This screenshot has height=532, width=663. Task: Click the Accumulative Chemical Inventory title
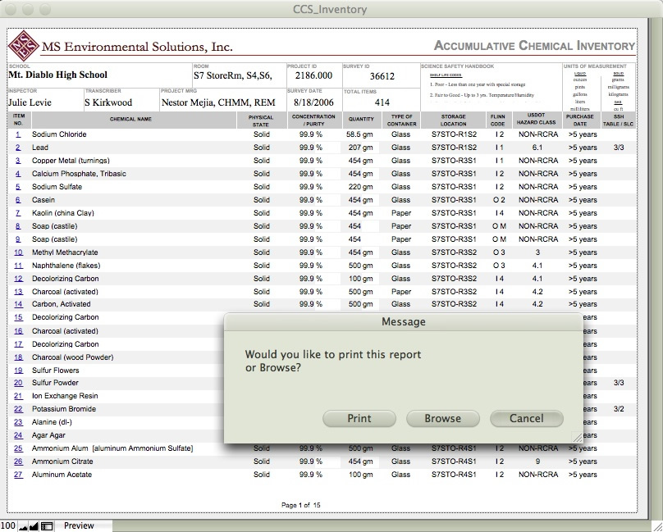(x=534, y=46)
